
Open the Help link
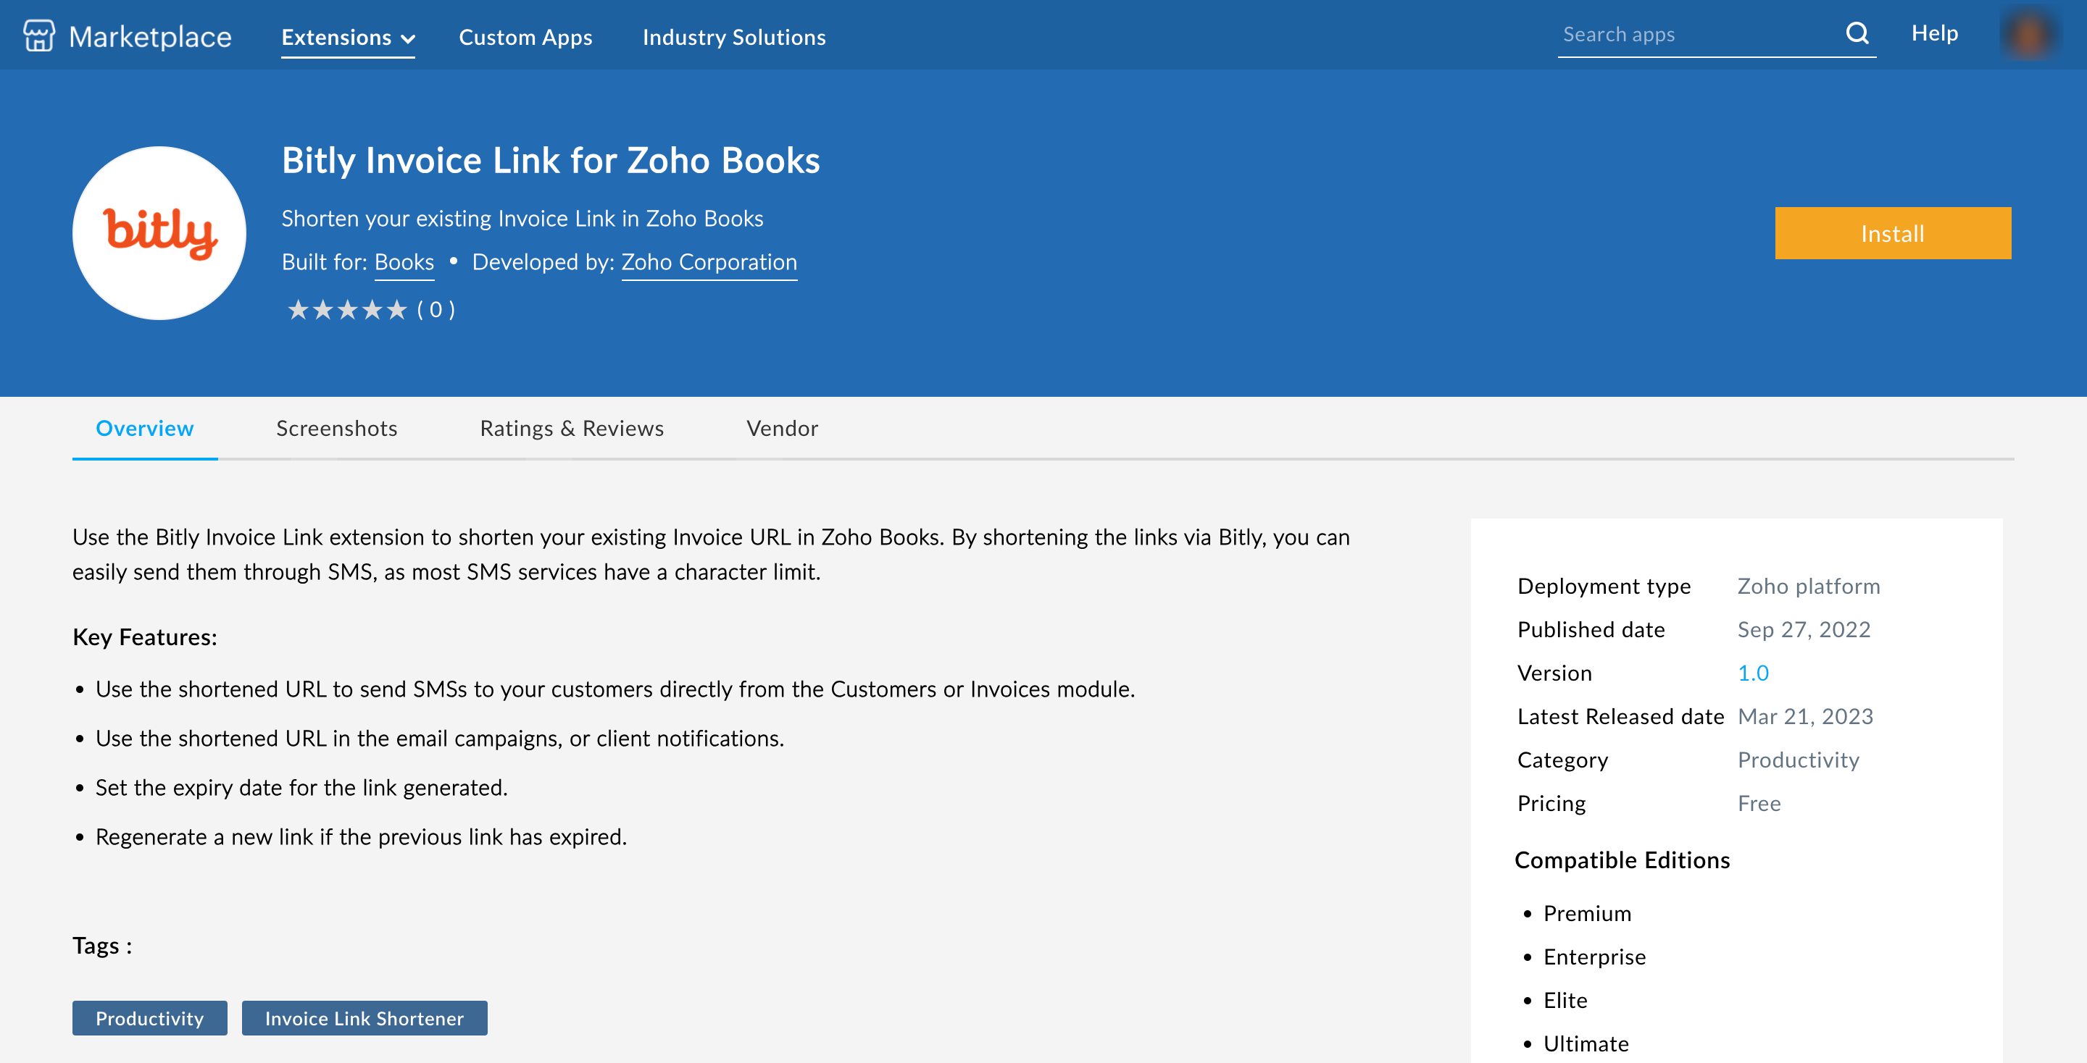[x=1934, y=33]
